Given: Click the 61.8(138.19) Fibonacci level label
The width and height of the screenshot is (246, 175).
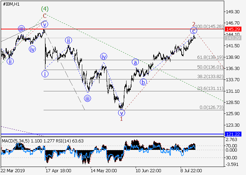Looking at the screenshot, I should point(209,57).
